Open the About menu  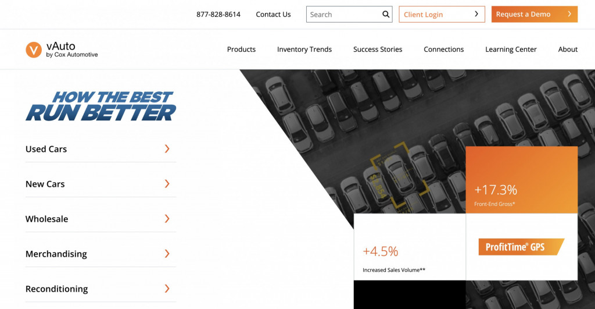[568, 49]
